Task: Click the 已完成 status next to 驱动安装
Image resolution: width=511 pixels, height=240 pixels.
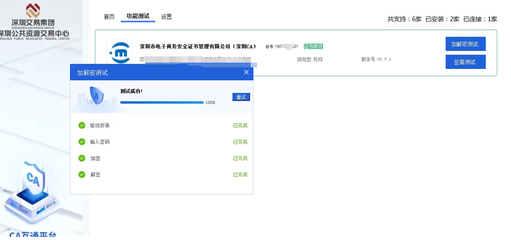Action: (240, 126)
